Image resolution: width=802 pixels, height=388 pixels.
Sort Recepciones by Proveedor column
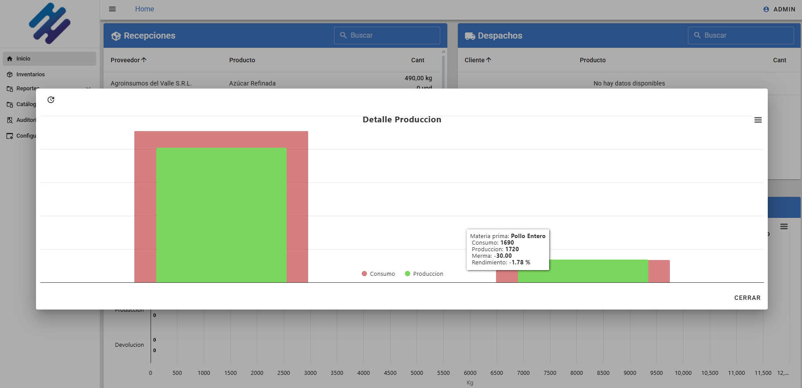[x=128, y=60]
